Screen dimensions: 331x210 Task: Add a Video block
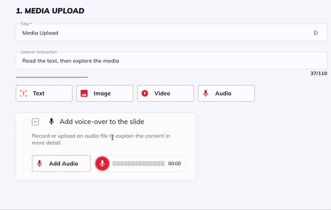[165, 93]
